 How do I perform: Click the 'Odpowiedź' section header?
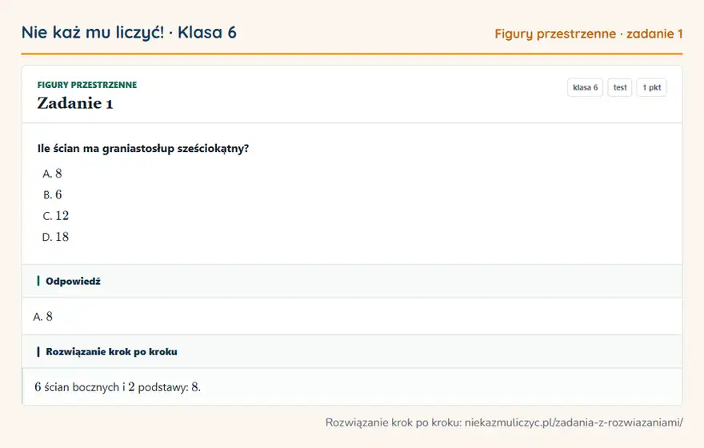click(352, 281)
